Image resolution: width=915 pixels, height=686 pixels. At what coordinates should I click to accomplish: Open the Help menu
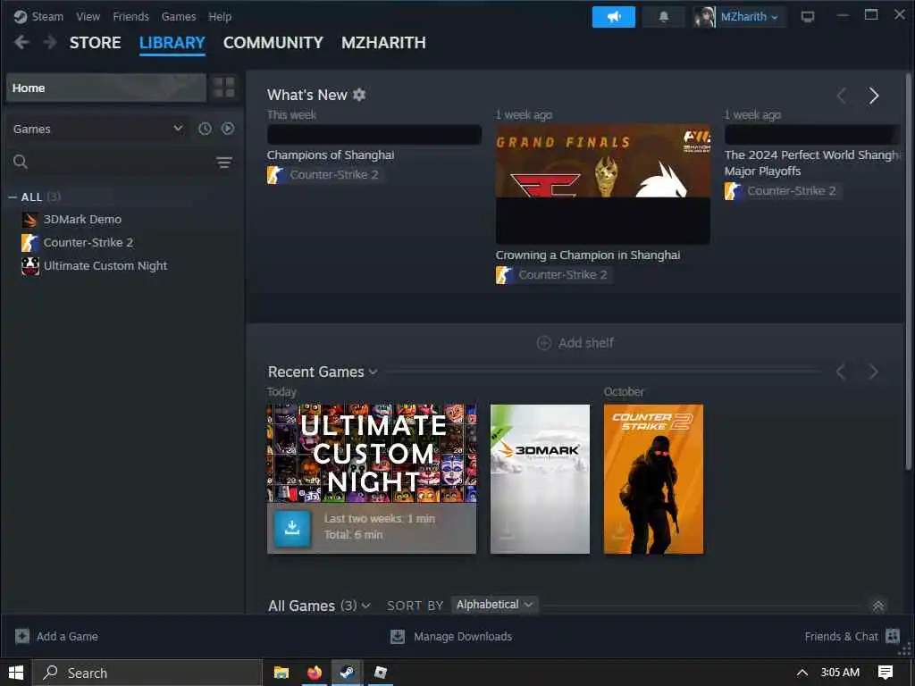(x=220, y=16)
